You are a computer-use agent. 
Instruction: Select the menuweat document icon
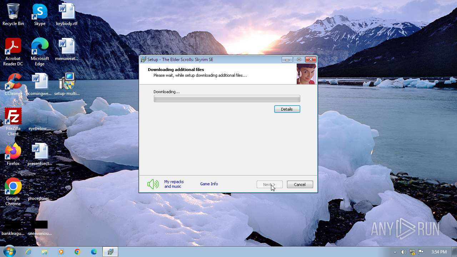click(67, 49)
